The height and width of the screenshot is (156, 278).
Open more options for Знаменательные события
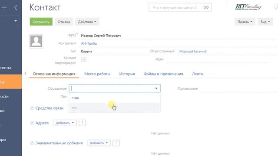(x=116, y=143)
